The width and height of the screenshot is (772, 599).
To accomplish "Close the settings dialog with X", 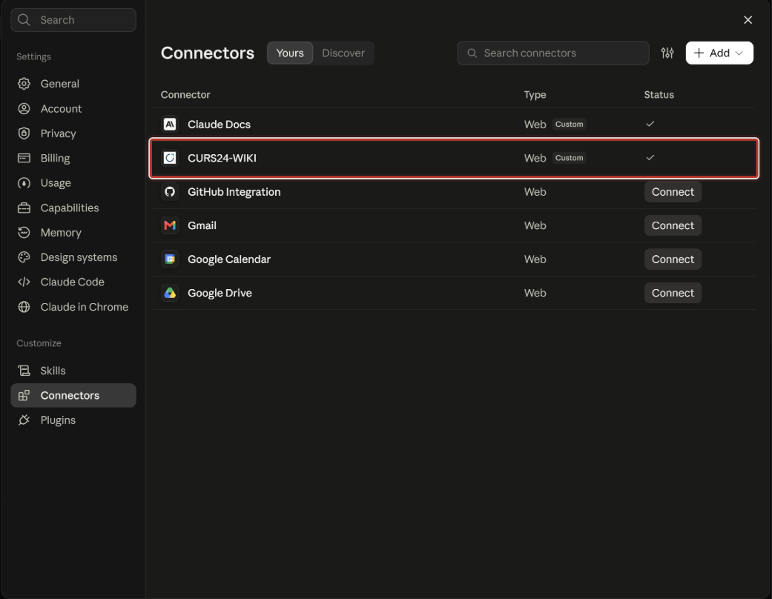I will [748, 20].
